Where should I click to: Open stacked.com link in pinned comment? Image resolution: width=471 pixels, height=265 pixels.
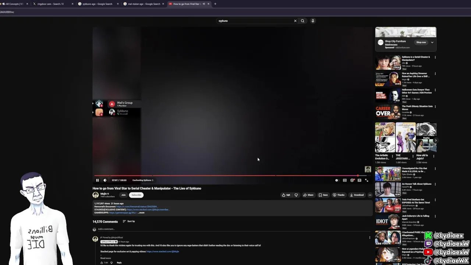(x=163, y=251)
